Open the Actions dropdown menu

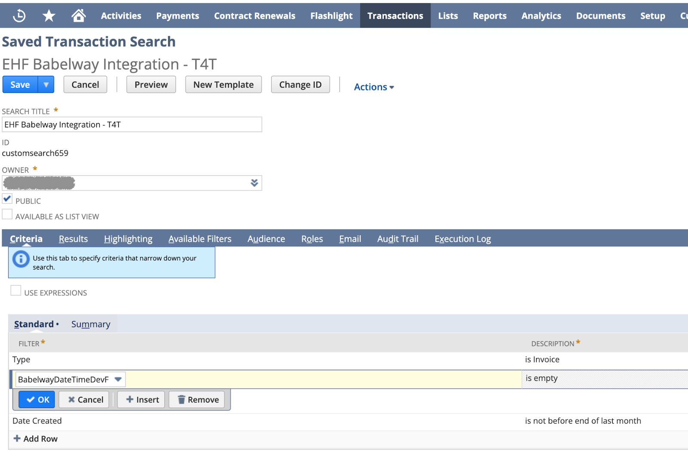point(374,87)
